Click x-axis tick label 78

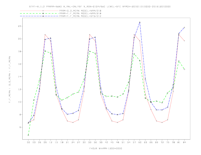173,142
